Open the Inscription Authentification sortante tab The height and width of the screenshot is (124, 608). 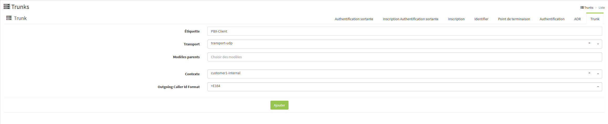tap(410, 19)
